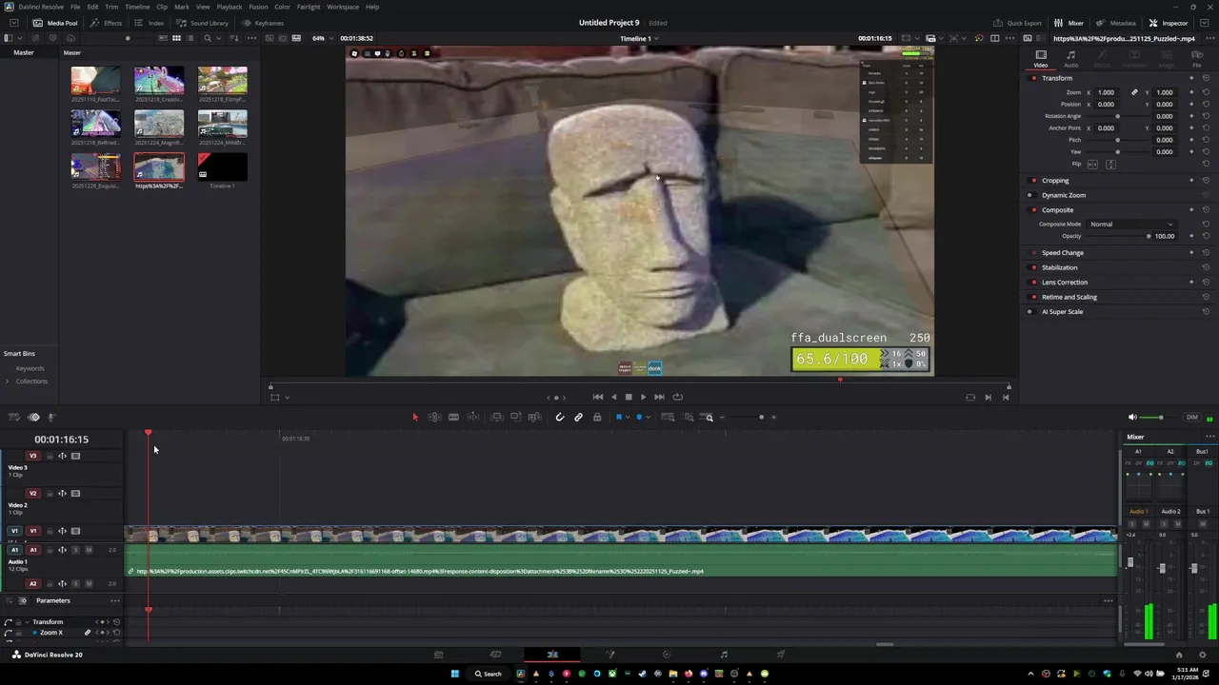Open the Quick Export button
Viewport: 1219px width, 685px height.
pyautogui.click(x=1018, y=23)
